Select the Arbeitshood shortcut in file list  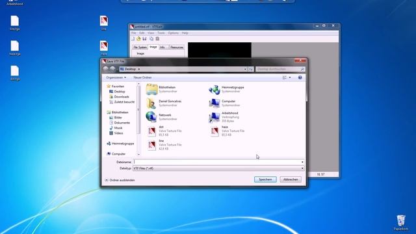[224, 117]
